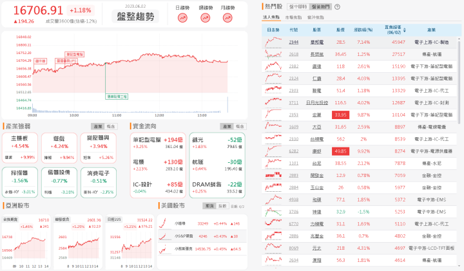Open the 掃描器 -1.56% industry card
Screen dimensions: 464x271
(x=20, y=182)
